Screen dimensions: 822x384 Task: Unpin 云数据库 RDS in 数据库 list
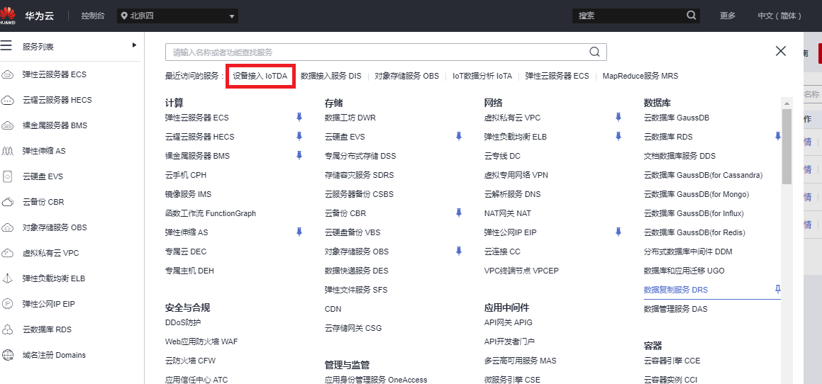(778, 136)
